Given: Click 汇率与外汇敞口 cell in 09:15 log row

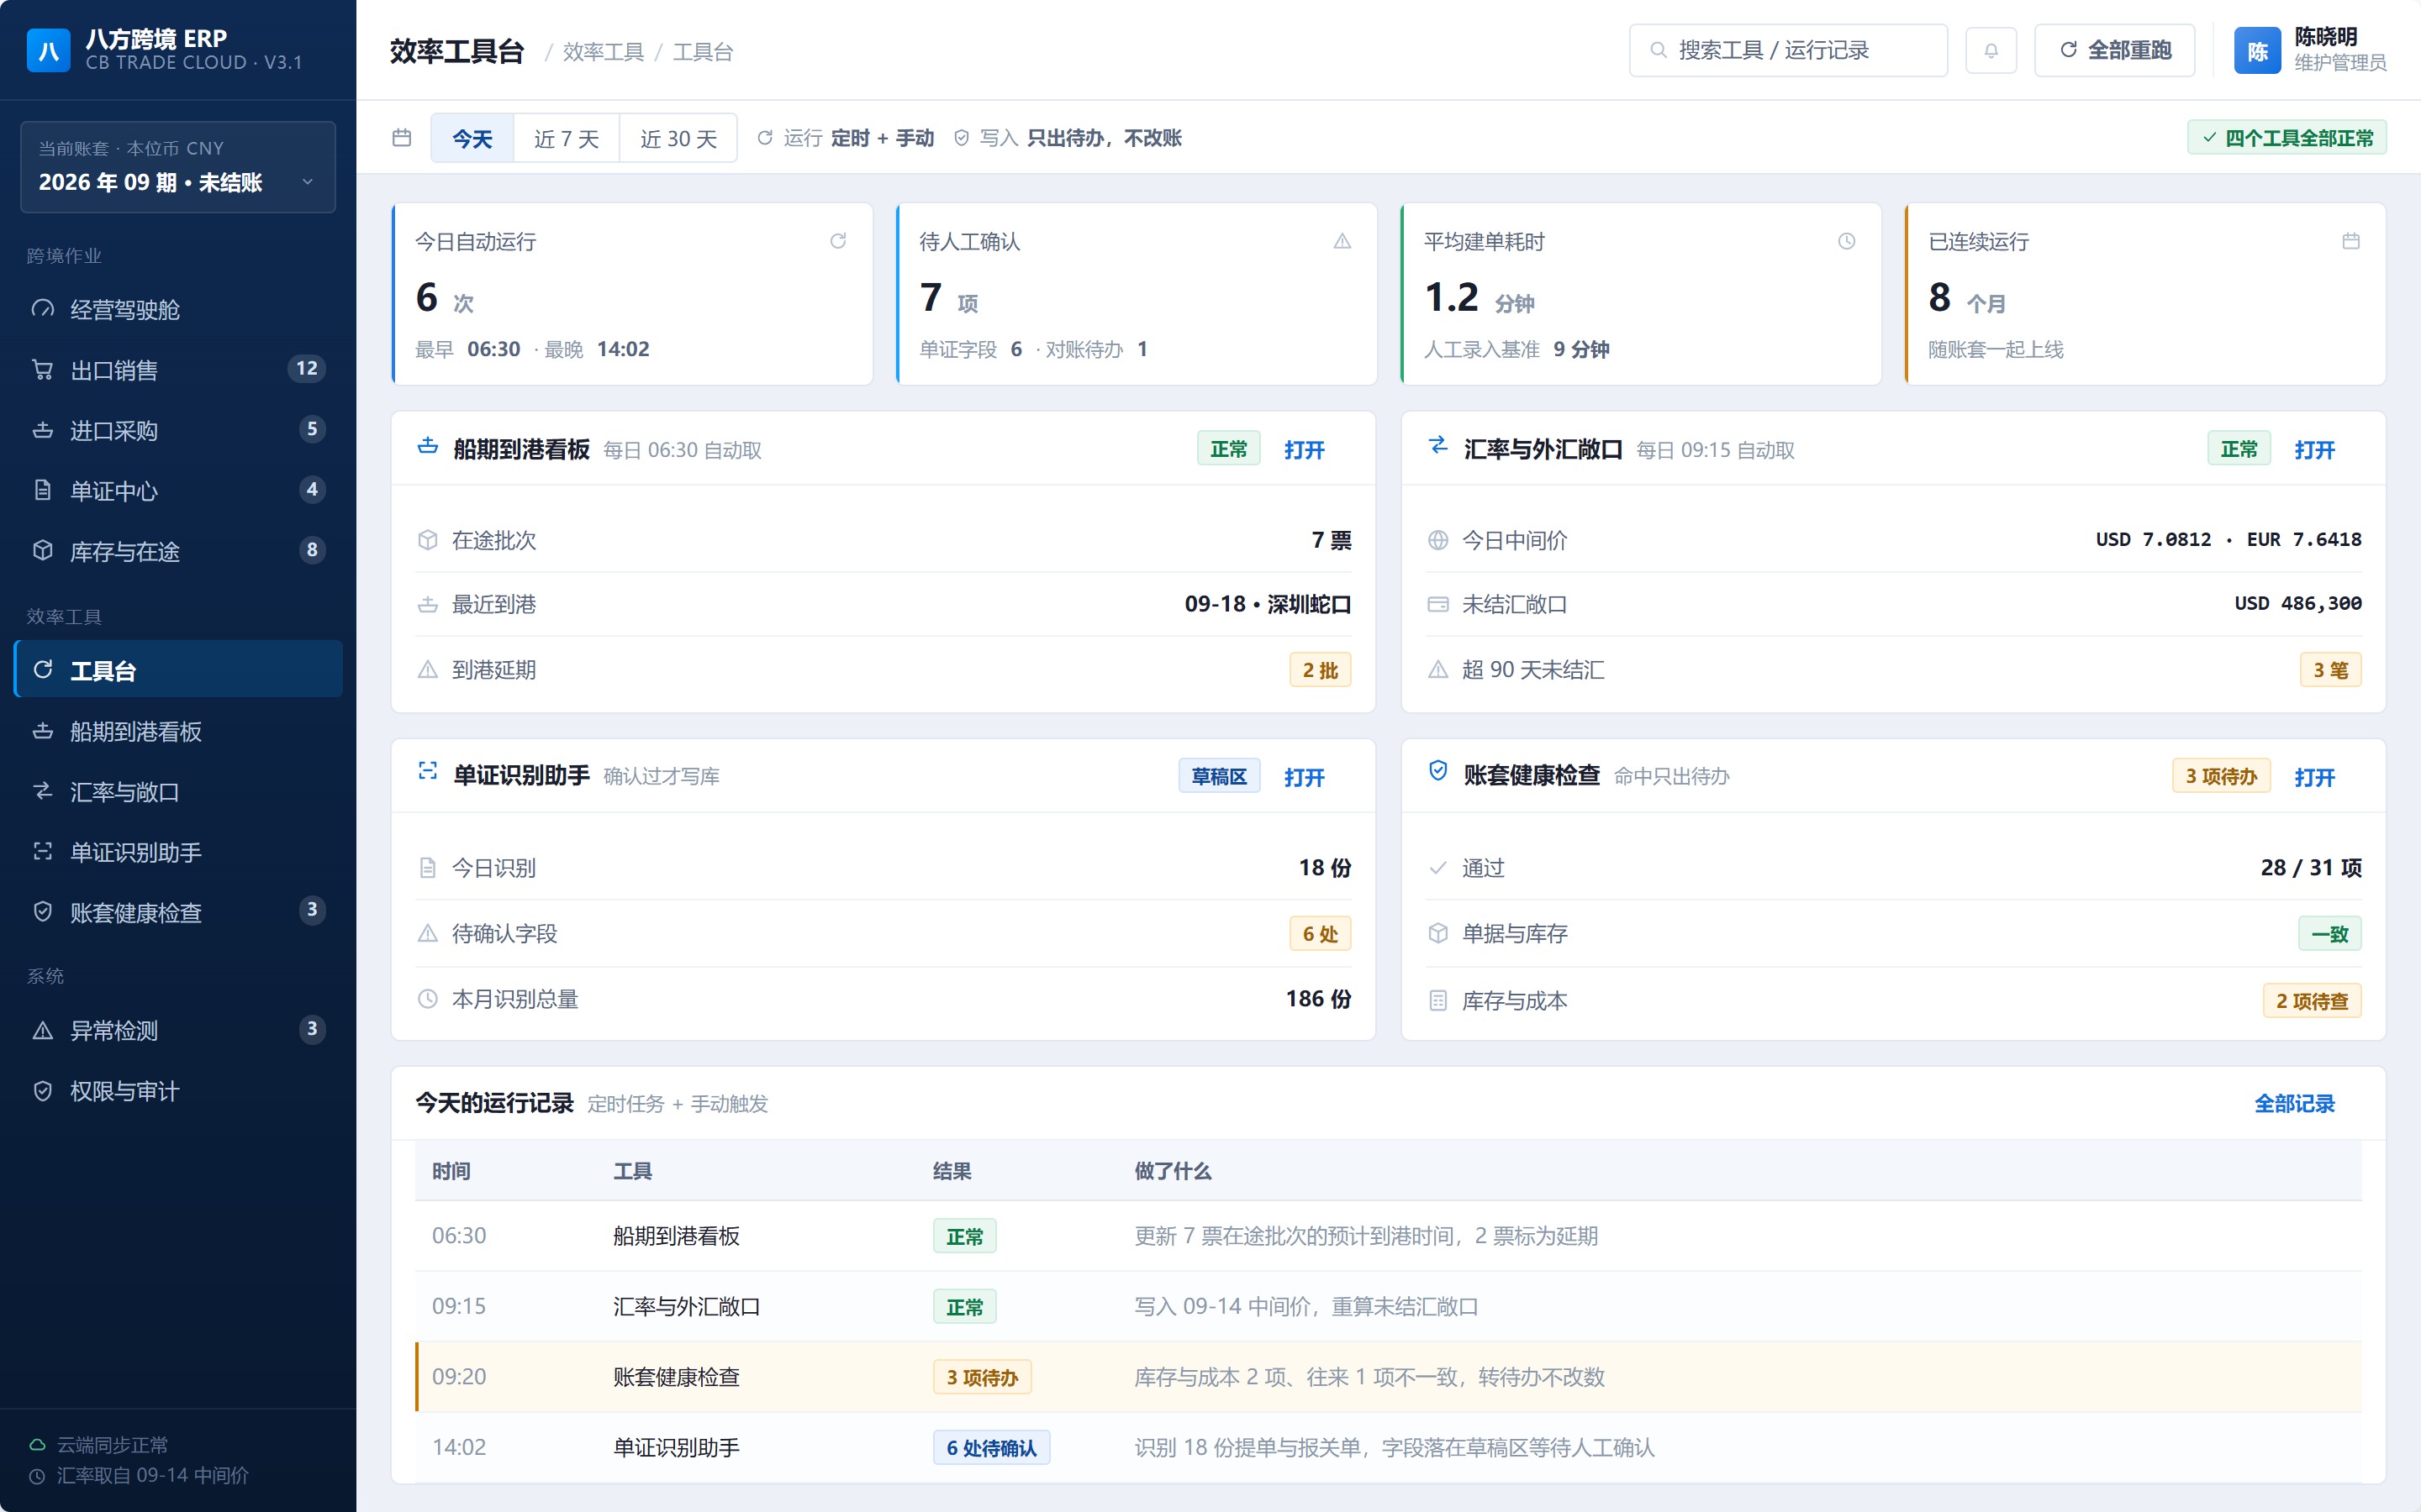Looking at the screenshot, I should click(686, 1307).
